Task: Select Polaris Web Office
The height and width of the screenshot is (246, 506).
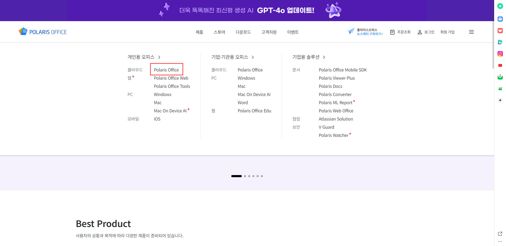Action: click(336, 111)
